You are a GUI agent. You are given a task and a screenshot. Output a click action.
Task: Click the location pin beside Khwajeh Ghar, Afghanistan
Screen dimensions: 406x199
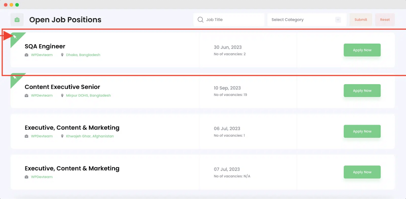pyautogui.click(x=62, y=136)
